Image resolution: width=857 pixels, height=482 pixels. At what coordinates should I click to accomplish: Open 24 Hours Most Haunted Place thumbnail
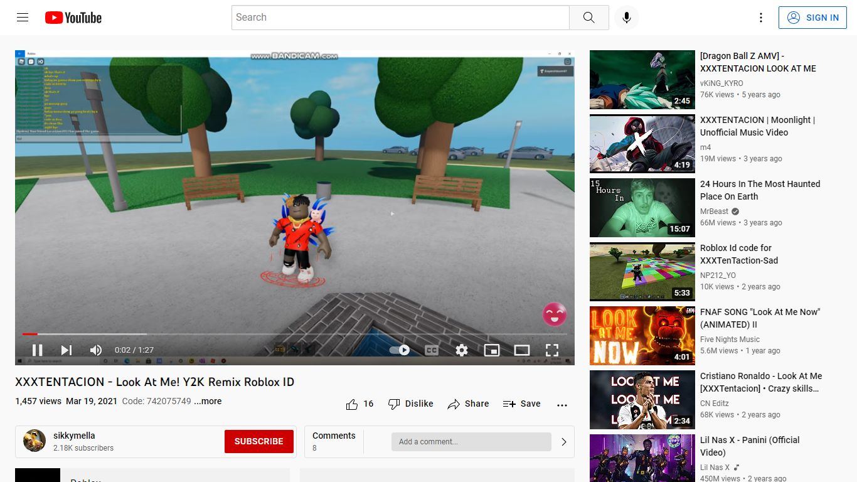(x=642, y=208)
